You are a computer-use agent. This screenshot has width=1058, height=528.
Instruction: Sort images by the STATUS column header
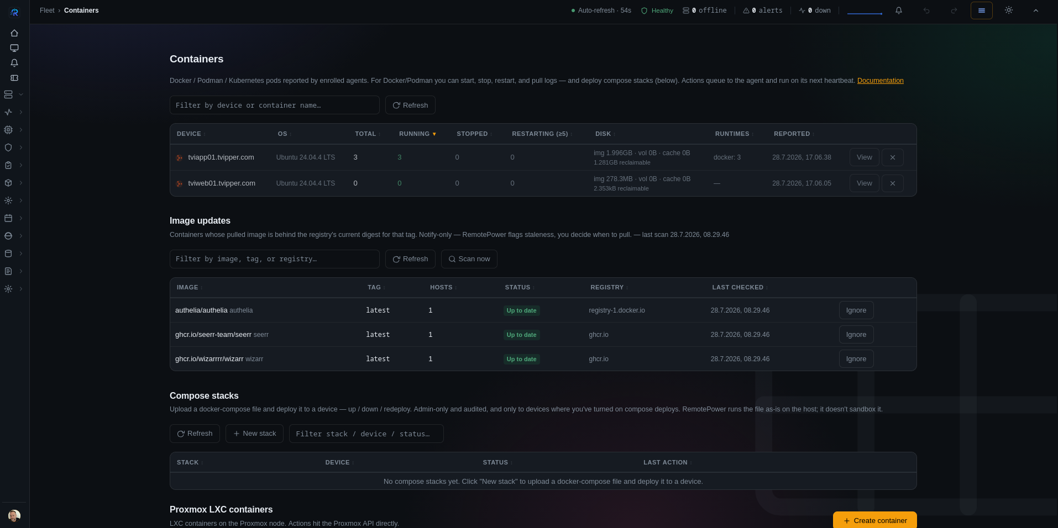(519, 287)
